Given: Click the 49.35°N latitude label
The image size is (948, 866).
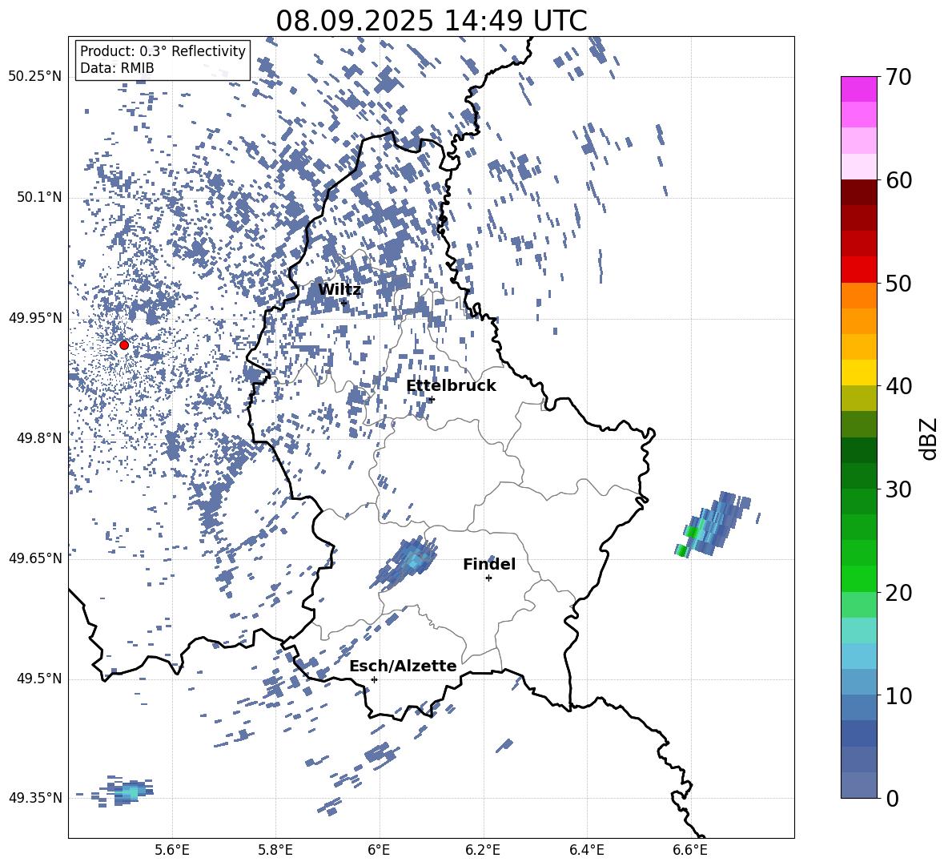Looking at the screenshot, I should (x=35, y=798).
